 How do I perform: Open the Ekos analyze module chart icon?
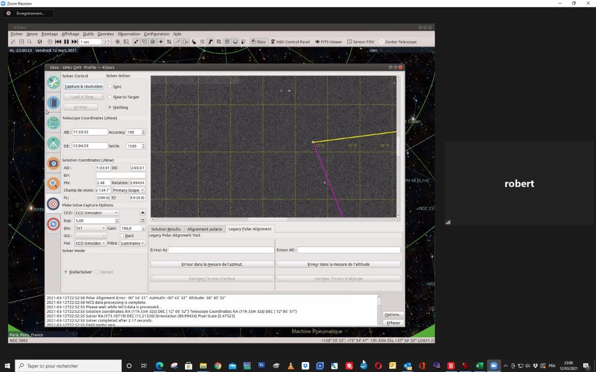(53, 123)
